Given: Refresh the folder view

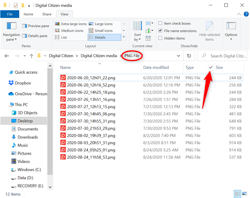Looking at the screenshot, I should pos(189,56).
